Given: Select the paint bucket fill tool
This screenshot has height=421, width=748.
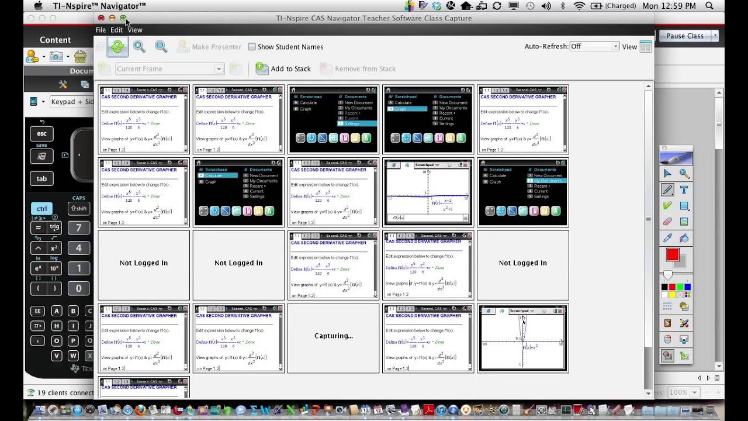Looking at the screenshot, I should 684,238.
